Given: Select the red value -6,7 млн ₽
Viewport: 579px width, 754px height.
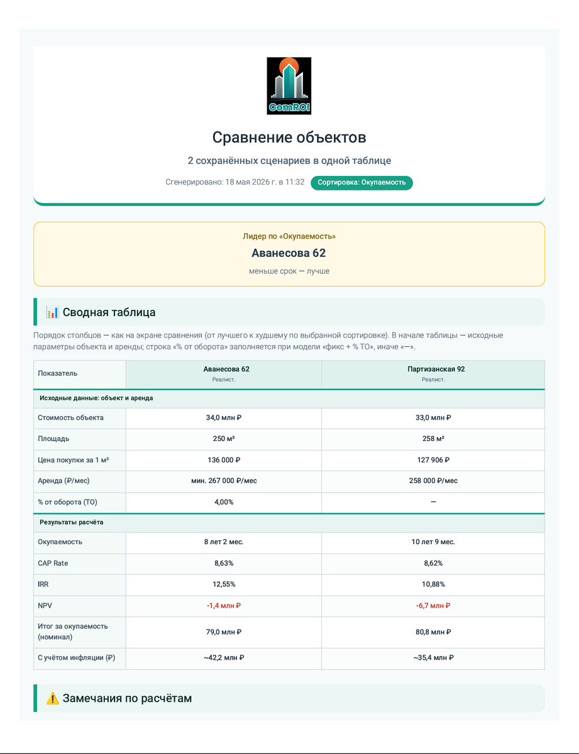Looking at the screenshot, I should [433, 606].
